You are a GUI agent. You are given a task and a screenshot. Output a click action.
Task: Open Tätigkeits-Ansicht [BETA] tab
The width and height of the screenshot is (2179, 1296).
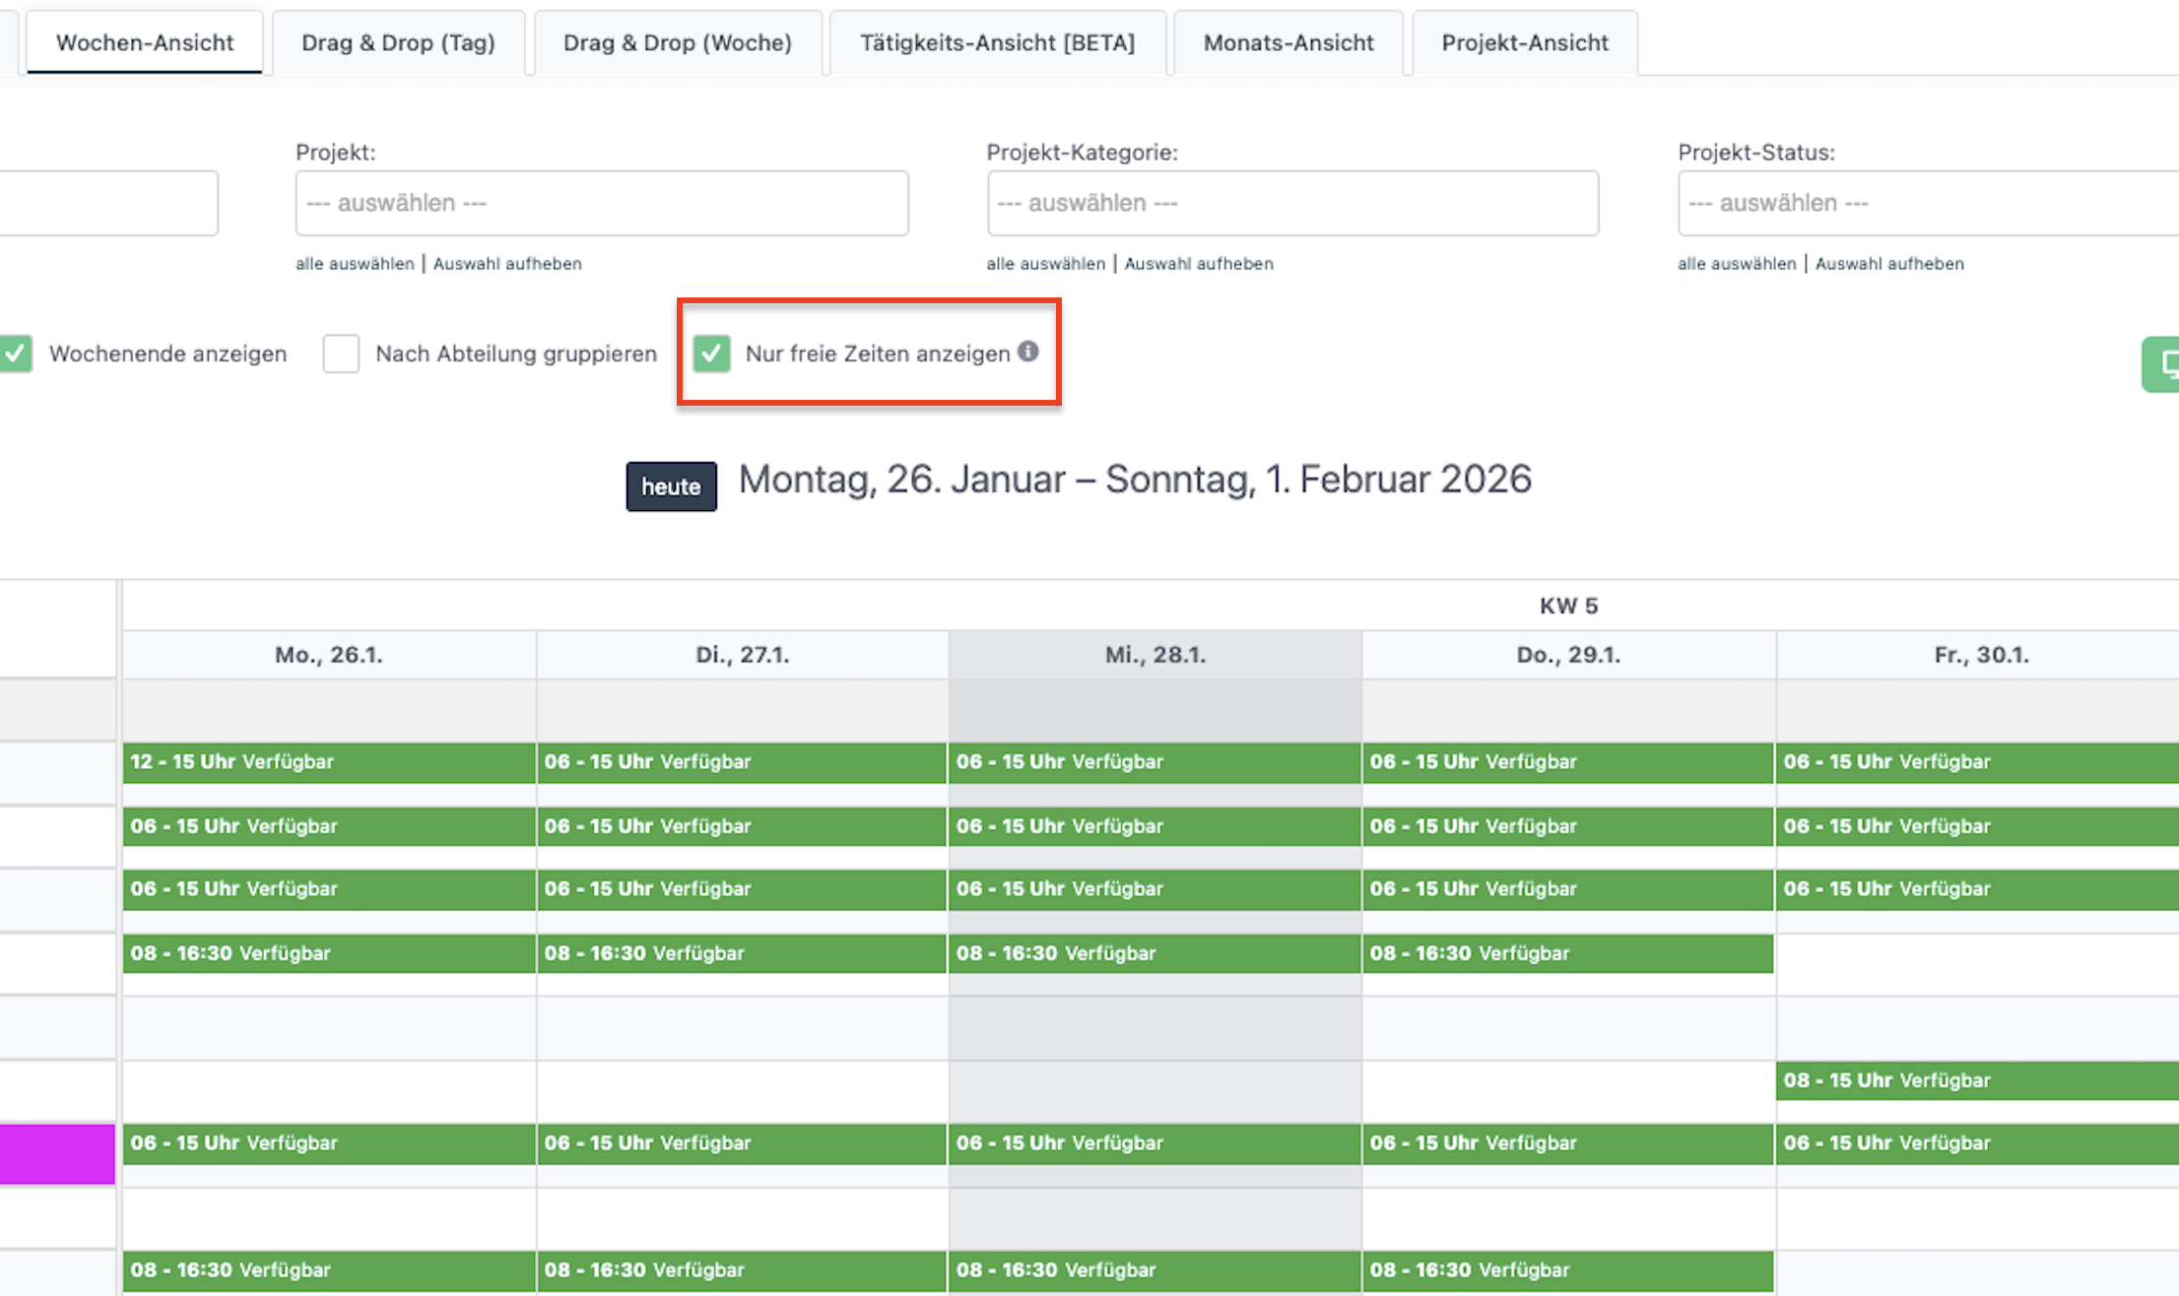(997, 43)
